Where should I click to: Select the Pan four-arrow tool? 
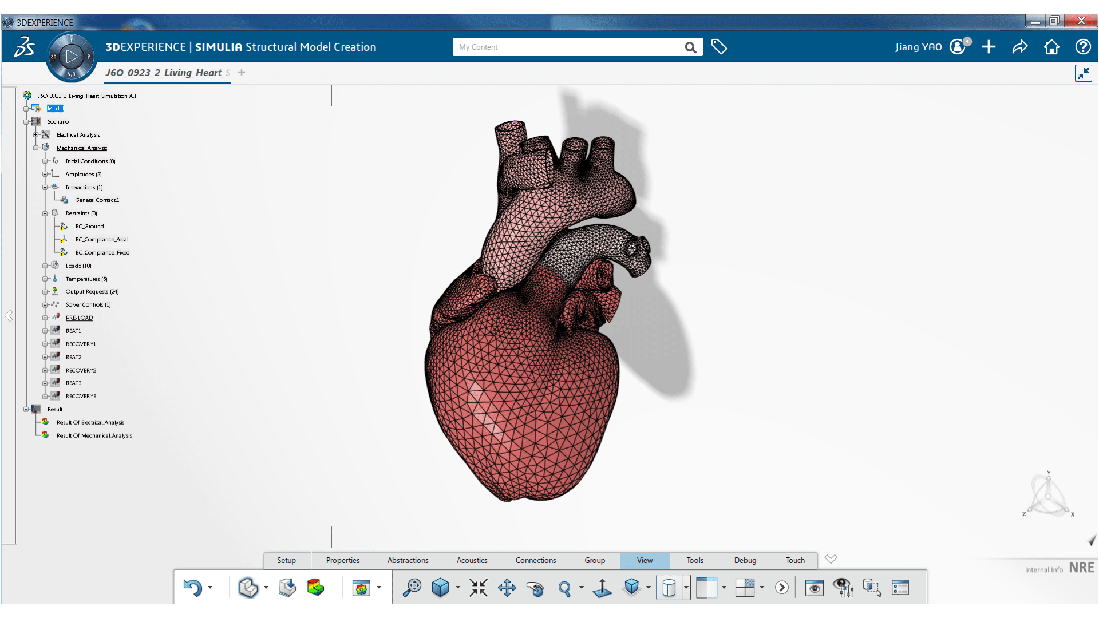tap(507, 588)
